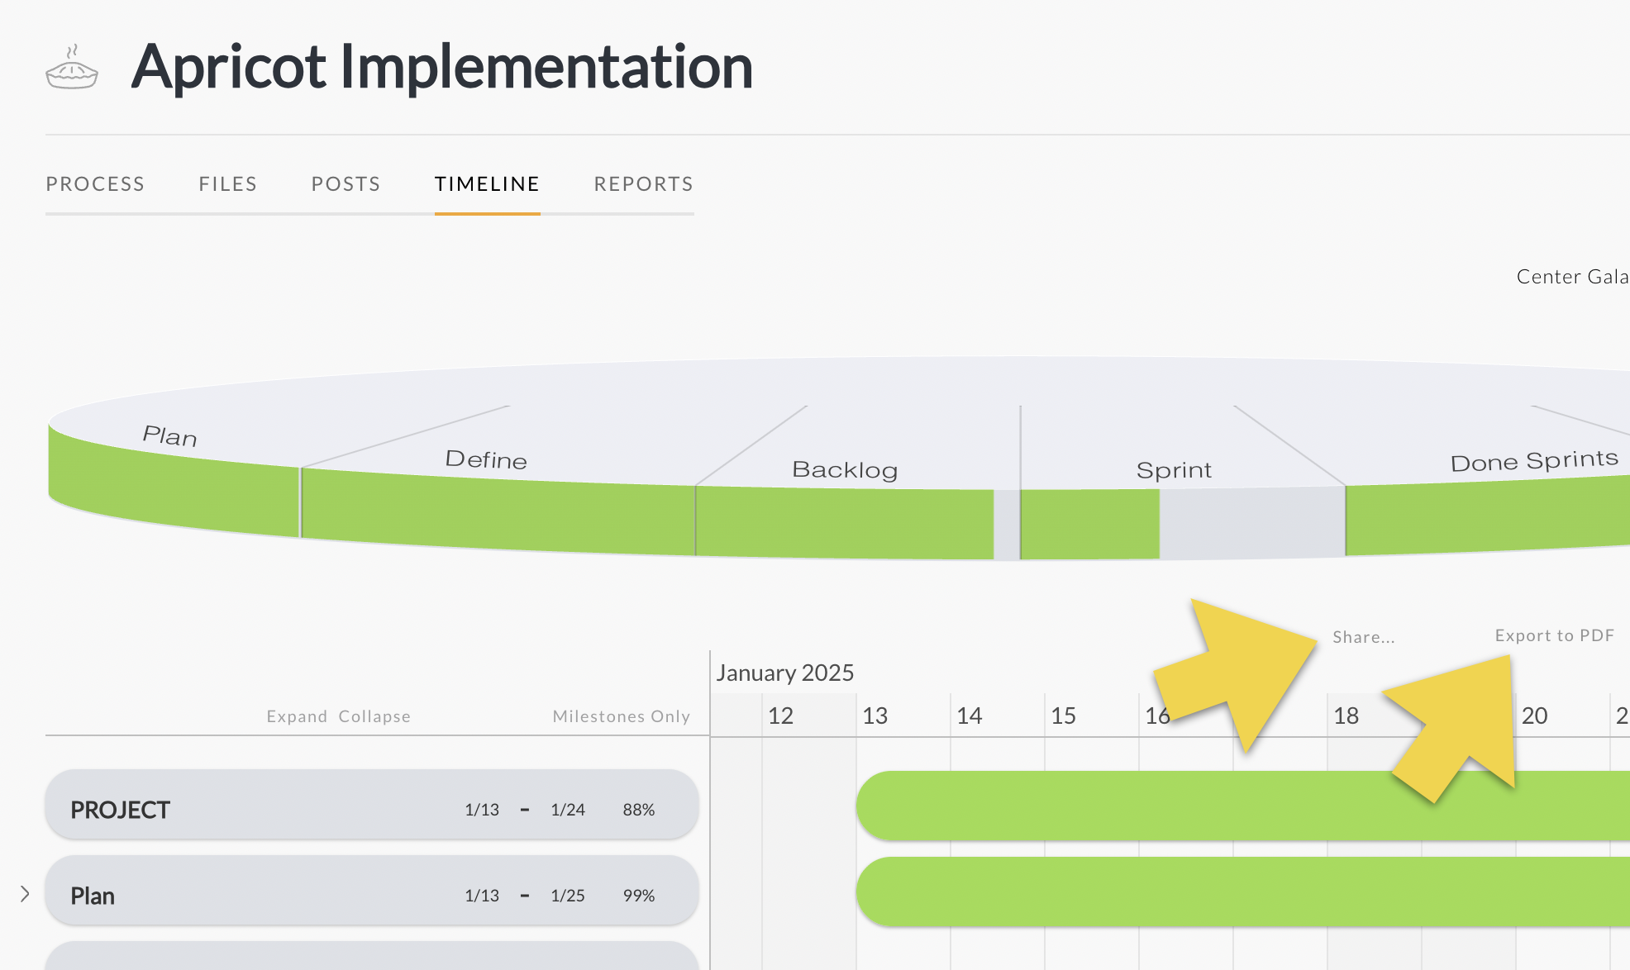The height and width of the screenshot is (970, 1630).
Task: Click the Backlog phase segment
Action: pyautogui.click(x=843, y=521)
